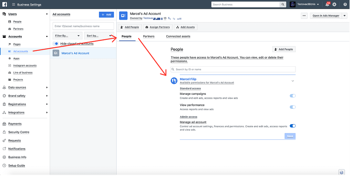This screenshot has height=176, width=352.
Task: Open Line of business in sidebar
Action: [23, 72]
